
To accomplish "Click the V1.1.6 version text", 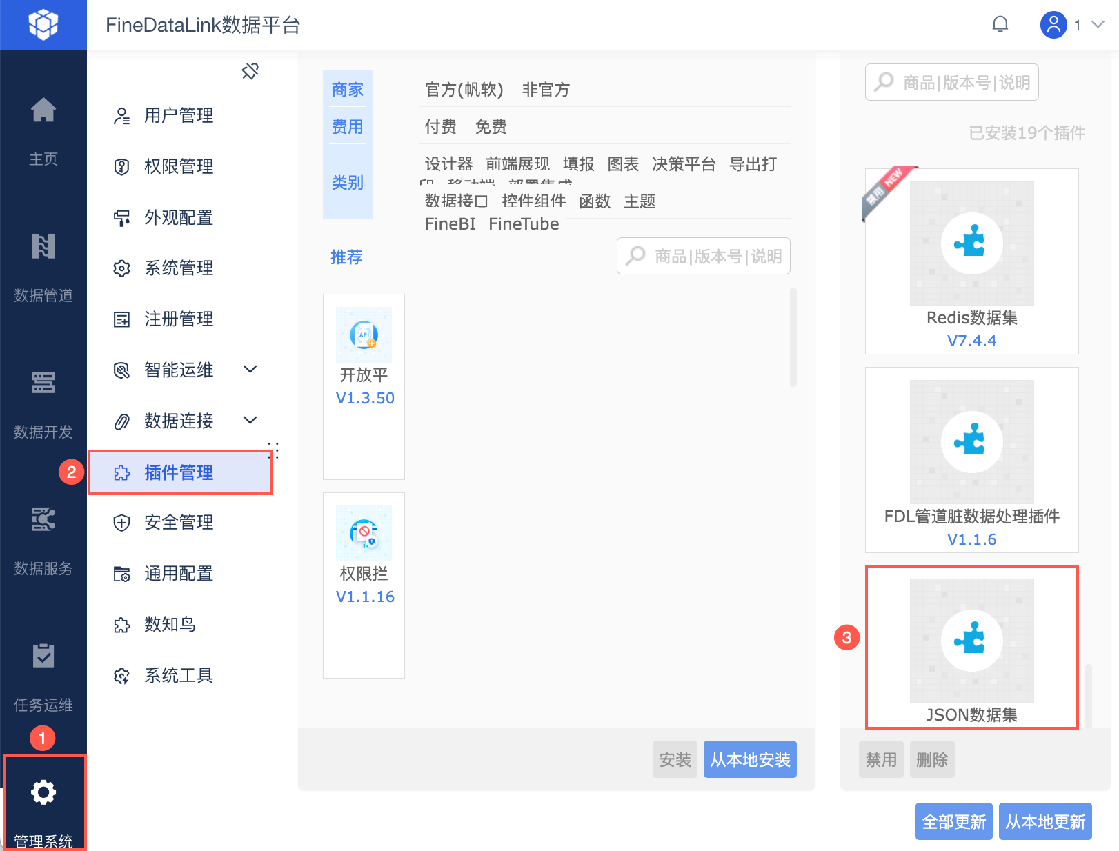I will pyautogui.click(x=971, y=539).
